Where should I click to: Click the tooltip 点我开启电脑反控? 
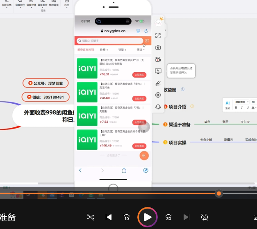(x=181, y=71)
